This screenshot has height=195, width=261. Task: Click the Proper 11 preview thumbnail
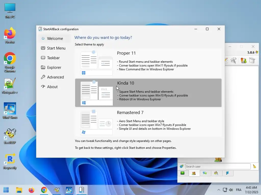tap(96, 63)
